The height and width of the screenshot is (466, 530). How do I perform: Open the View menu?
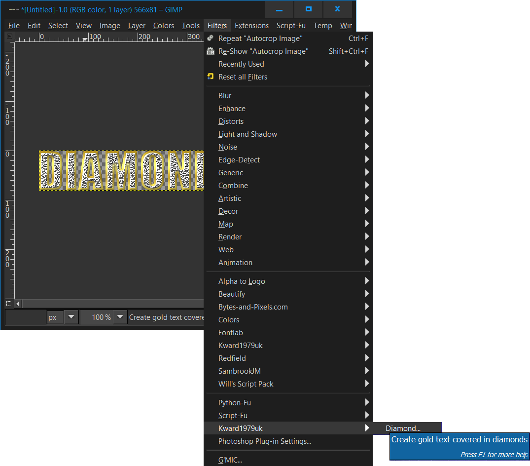coord(83,26)
